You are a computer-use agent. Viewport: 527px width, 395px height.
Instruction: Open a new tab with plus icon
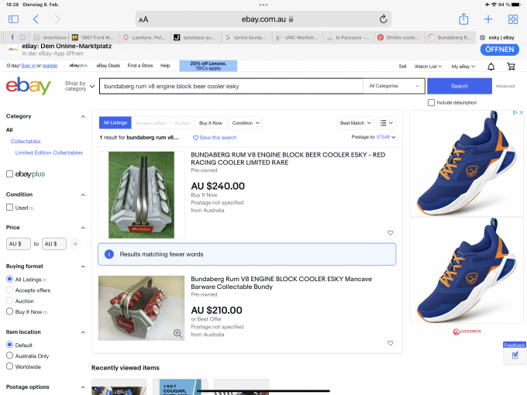[488, 19]
